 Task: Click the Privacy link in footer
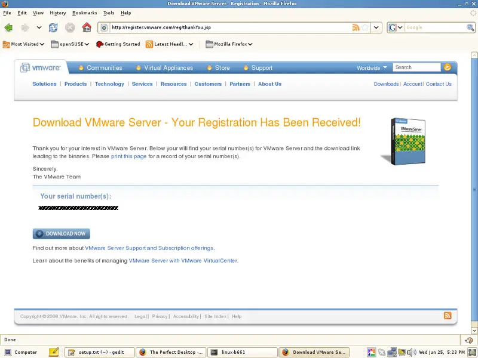coord(160,316)
